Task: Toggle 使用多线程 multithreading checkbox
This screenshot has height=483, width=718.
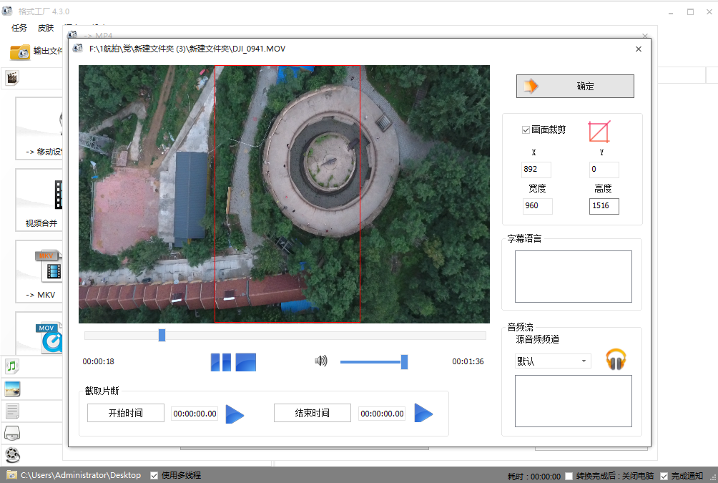Action: 154,475
